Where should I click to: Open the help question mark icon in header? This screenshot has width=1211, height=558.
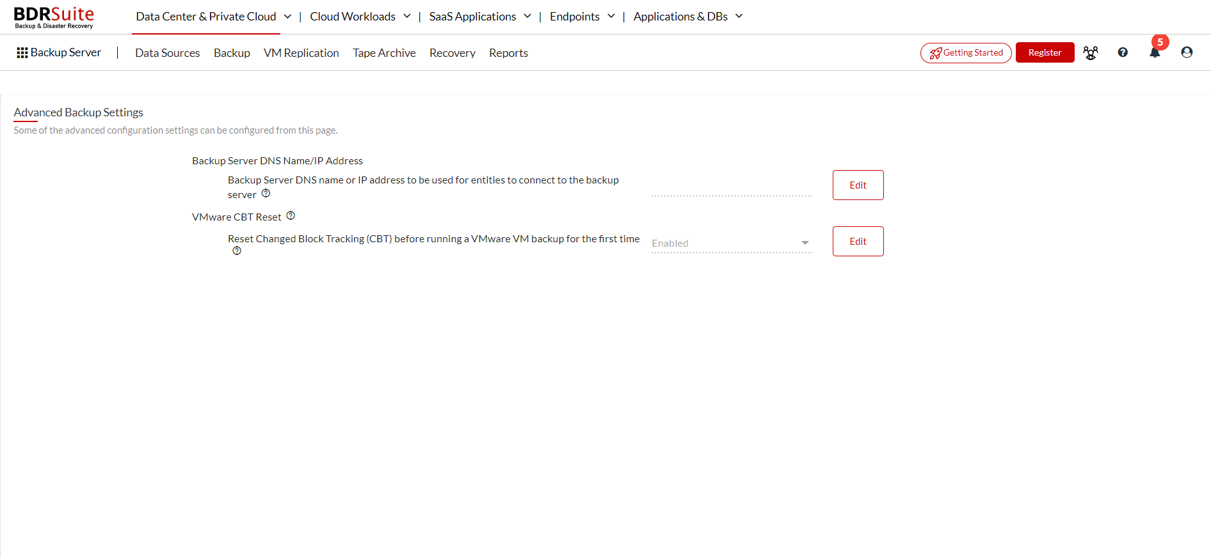[1123, 52]
